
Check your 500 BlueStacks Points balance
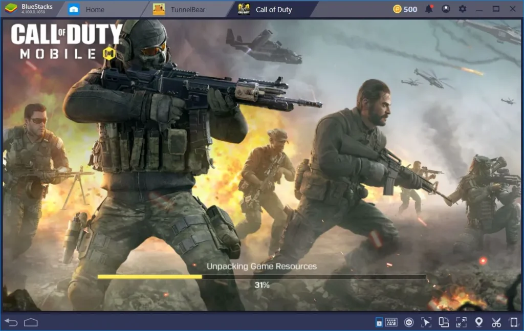coord(405,9)
